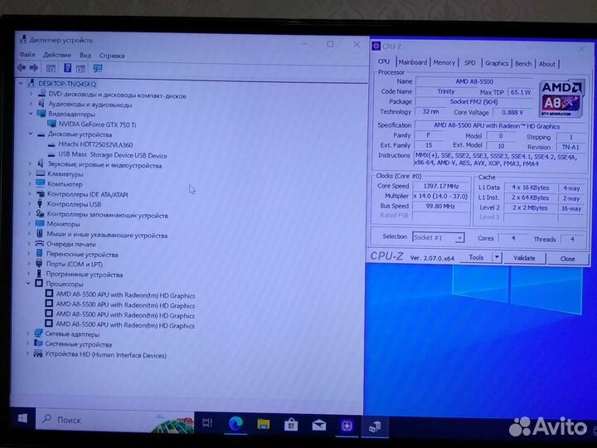Viewport: 597px width, 448px height.
Task: Click the CPU-Z Tools button
Action: point(476,257)
